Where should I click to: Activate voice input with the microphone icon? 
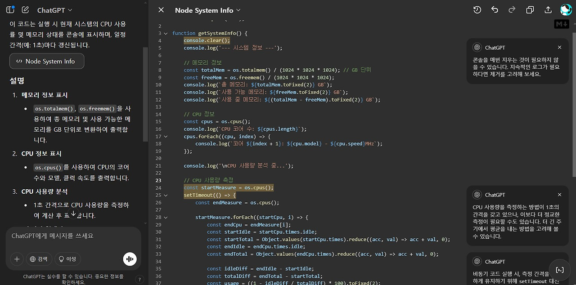pos(130,259)
